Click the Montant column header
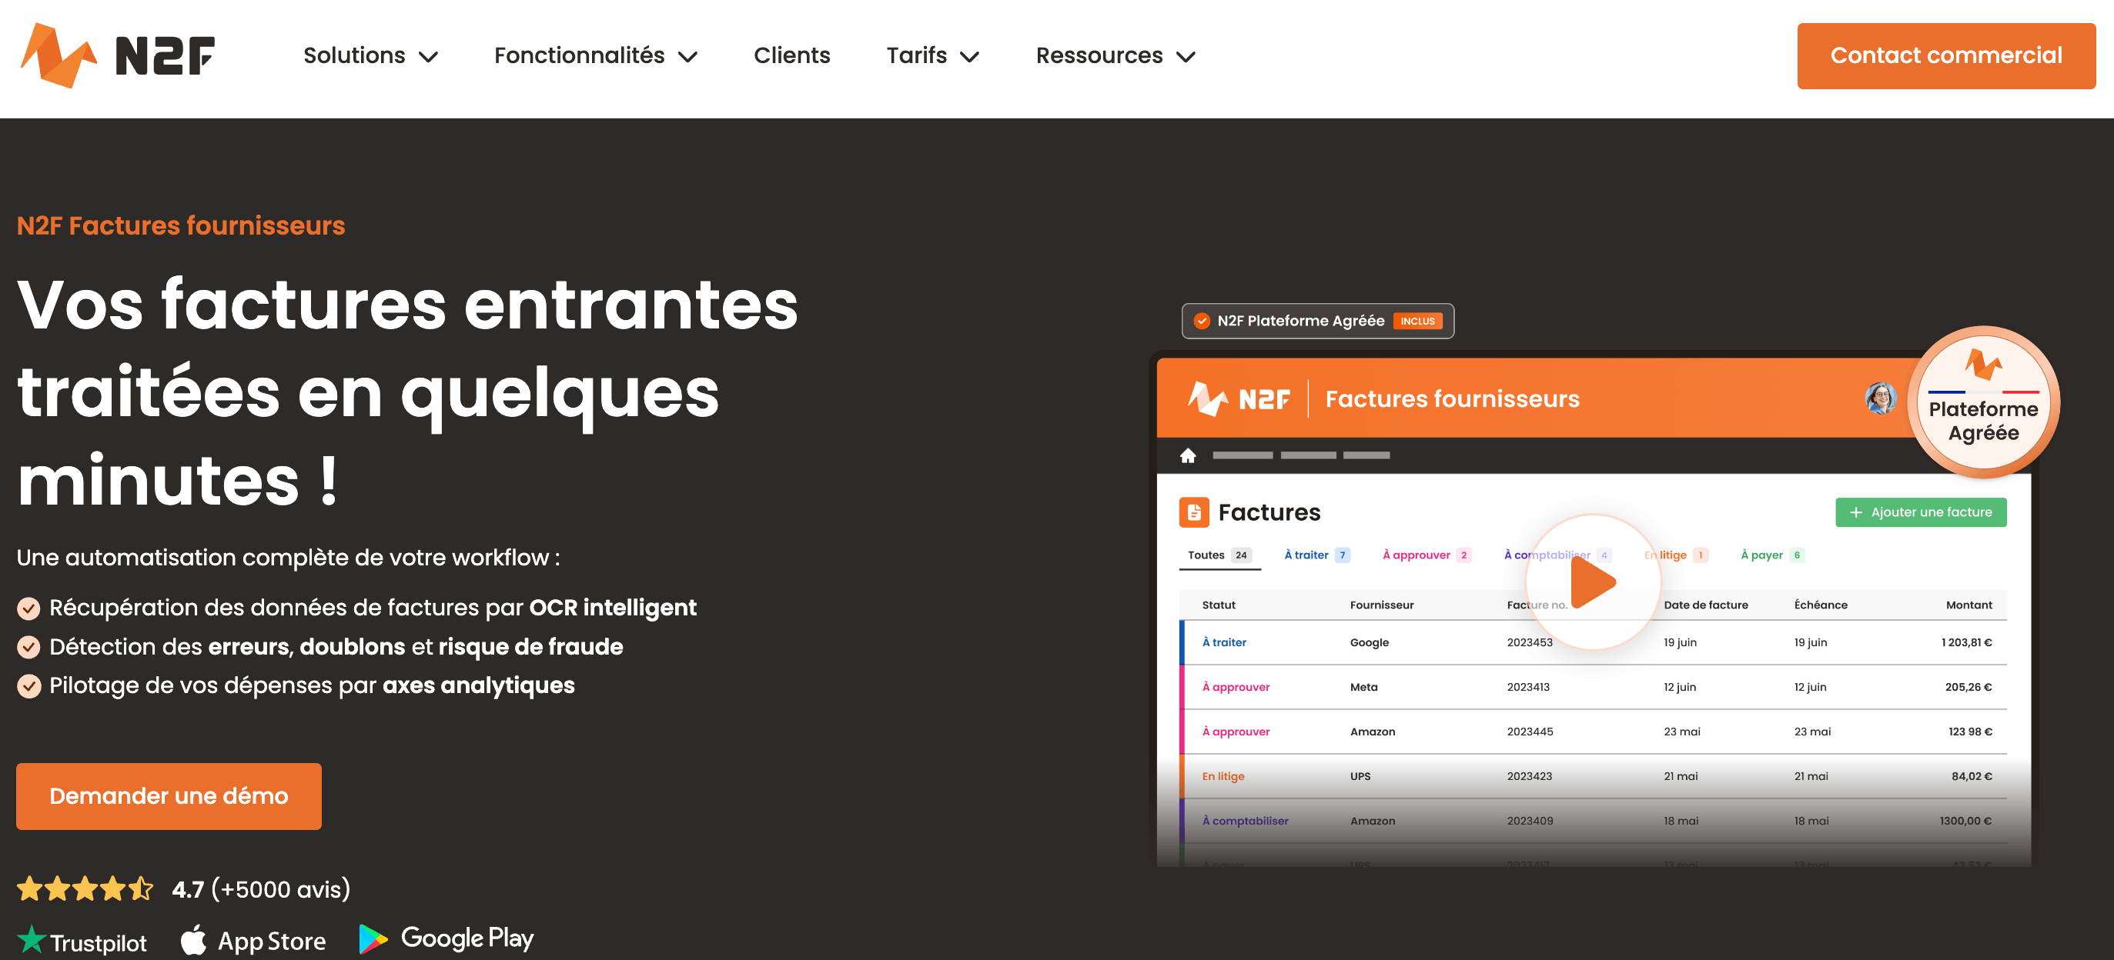The height and width of the screenshot is (960, 2114). [x=1968, y=605]
